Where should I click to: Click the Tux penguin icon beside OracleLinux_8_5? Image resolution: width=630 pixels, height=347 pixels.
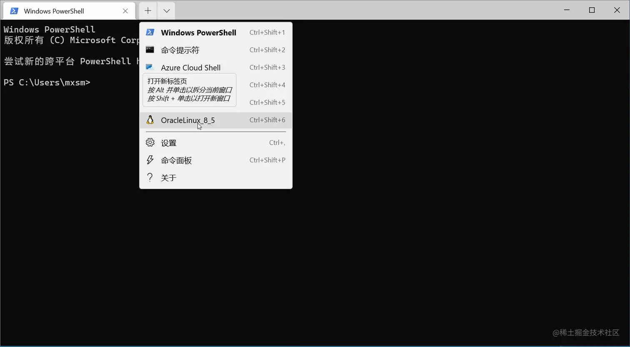pos(150,120)
